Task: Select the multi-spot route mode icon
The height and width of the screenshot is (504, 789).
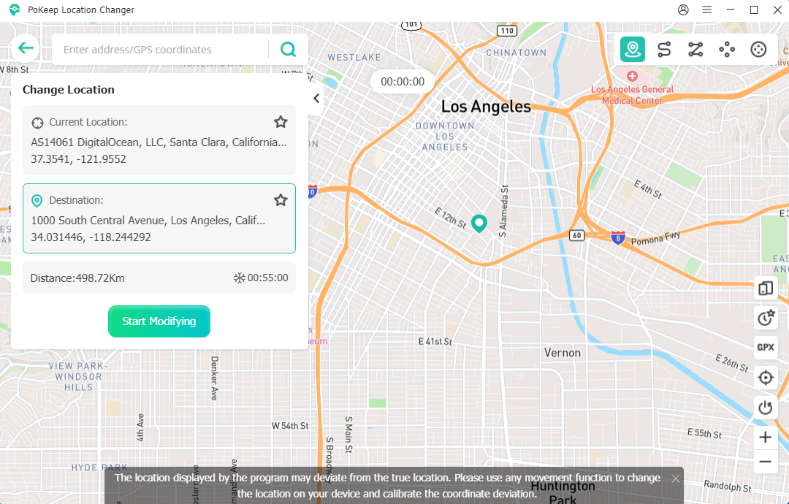Action: [x=695, y=50]
